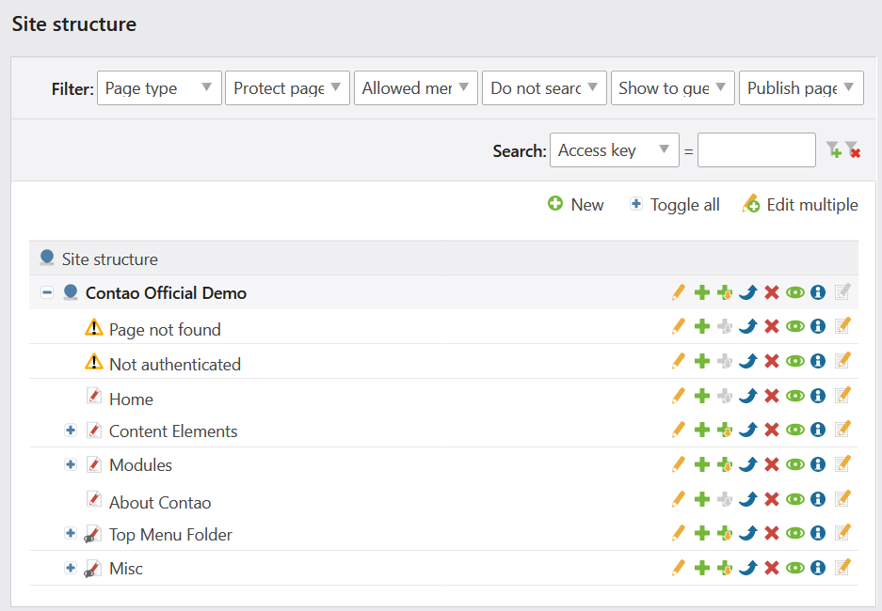The image size is (882, 611).
Task: Show info for the Modules page
Action: point(818,464)
